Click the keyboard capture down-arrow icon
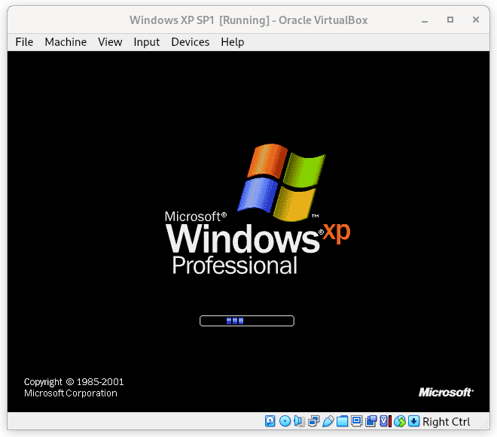This screenshot has height=437, width=497. (x=414, y=421)
